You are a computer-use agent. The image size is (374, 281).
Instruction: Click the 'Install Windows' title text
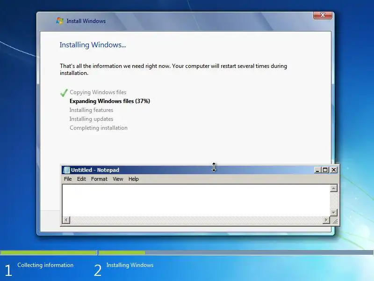pyautogui.click(x=86, y=21)
